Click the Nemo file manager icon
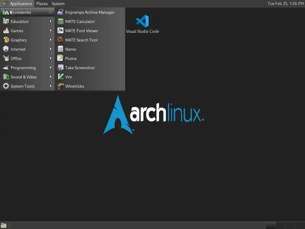The image size is (305, 229). 60,49
